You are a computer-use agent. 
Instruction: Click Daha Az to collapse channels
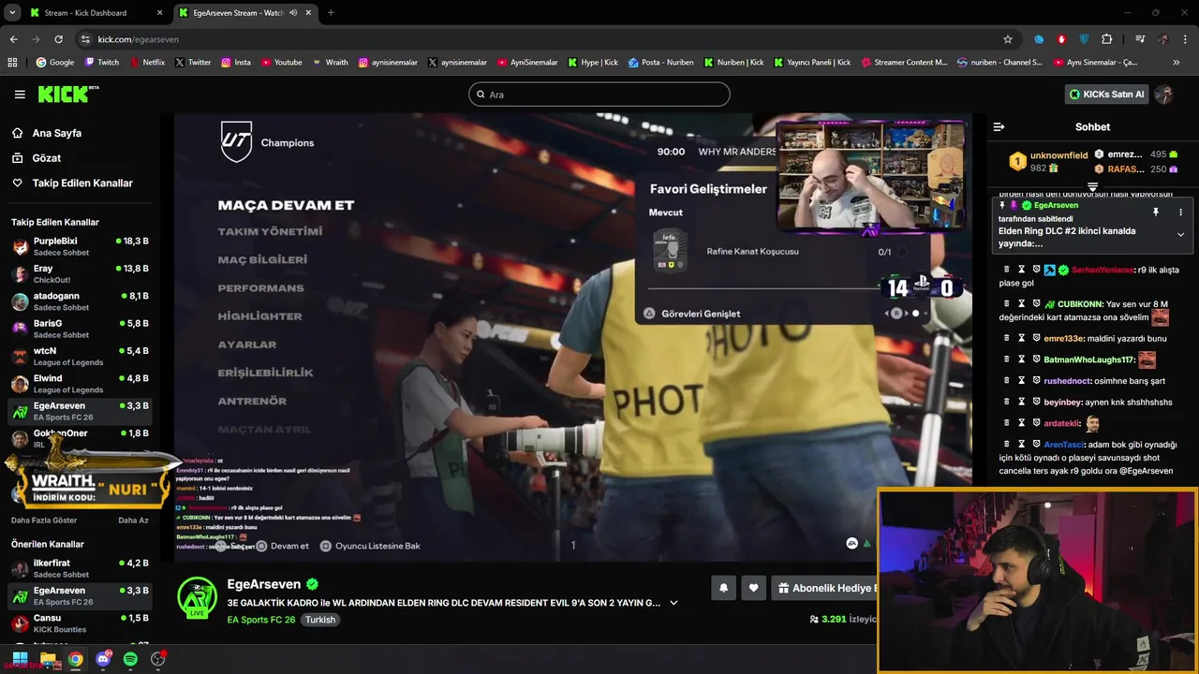(x=133, y=520)
